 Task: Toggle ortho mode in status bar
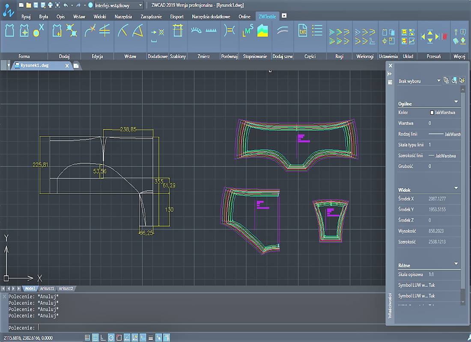tap(103, 338)
